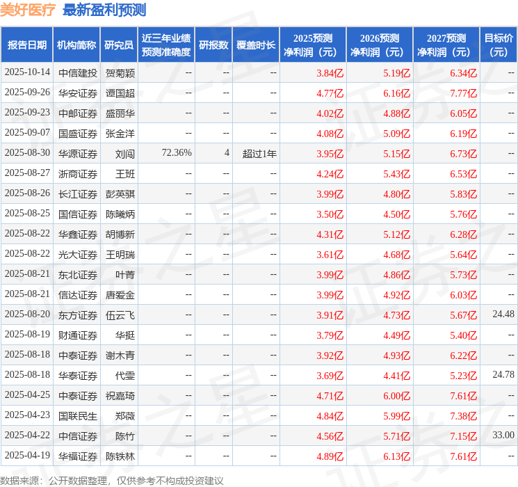Viewport: 518px width, 487px height.
Task: Select institution 浙商证券
Action: pos(78,174)
